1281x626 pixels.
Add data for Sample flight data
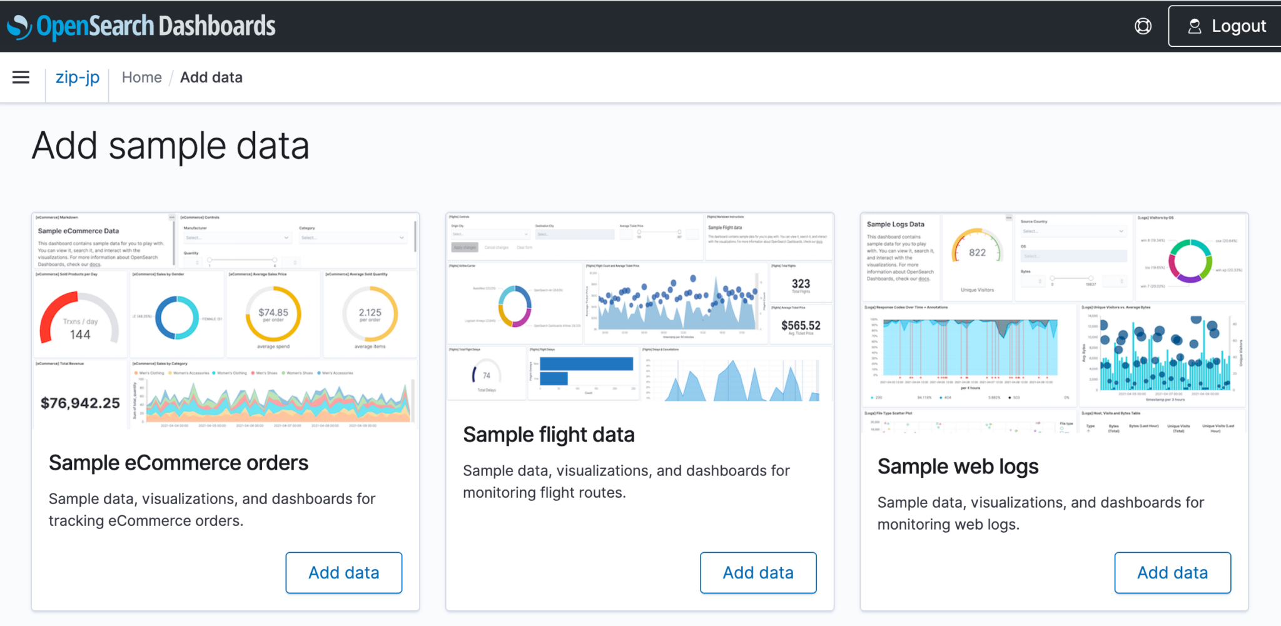pos(757,572)
